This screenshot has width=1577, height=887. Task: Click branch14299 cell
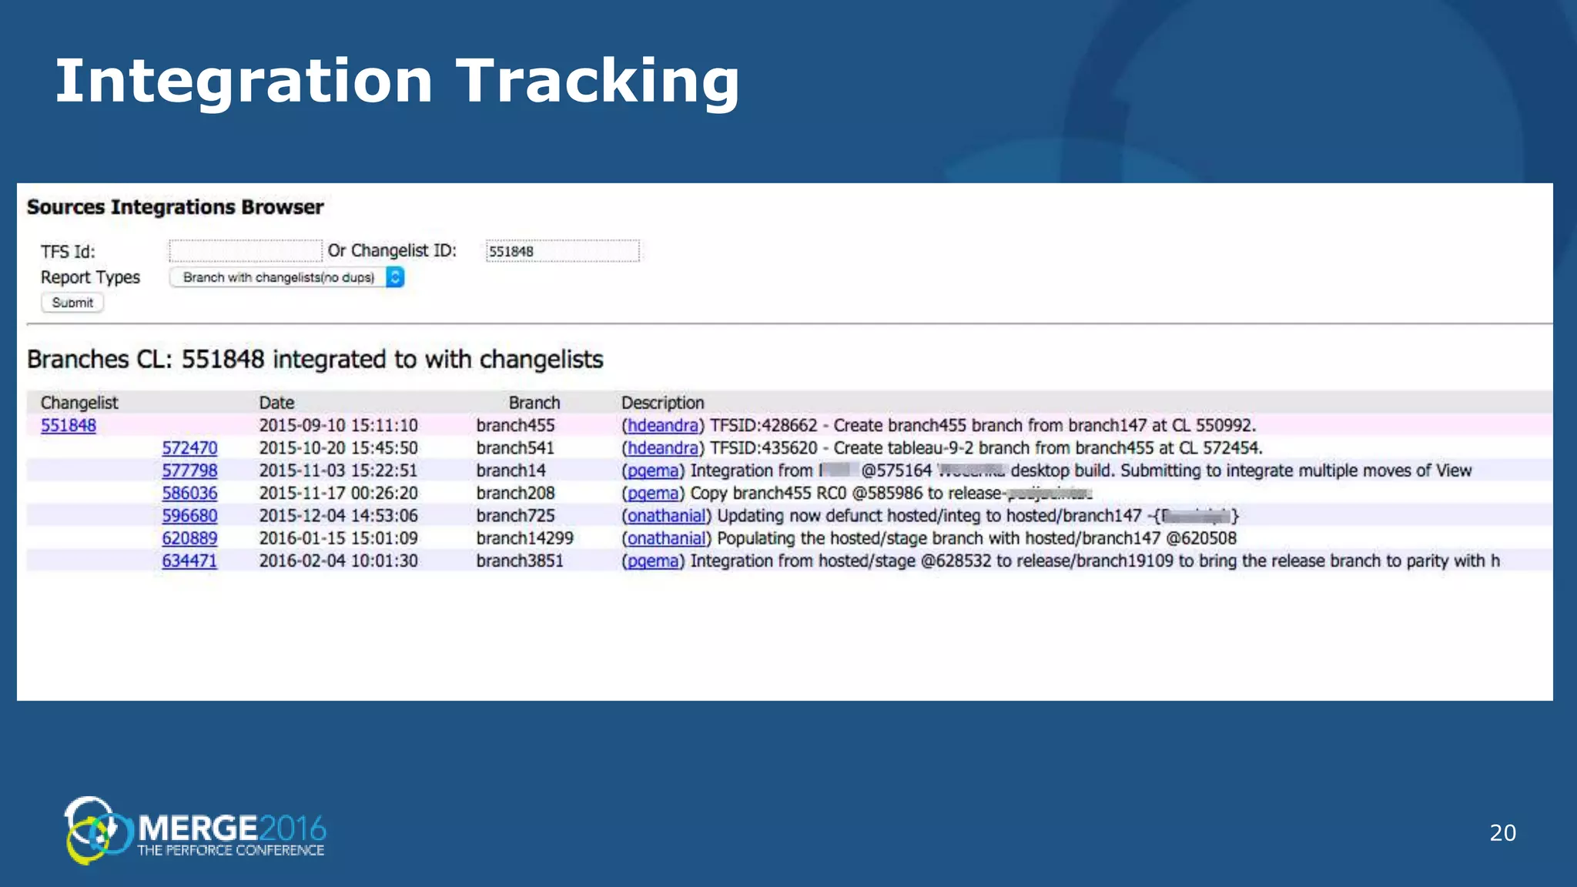pyautogui.click(x=525, y=538)
